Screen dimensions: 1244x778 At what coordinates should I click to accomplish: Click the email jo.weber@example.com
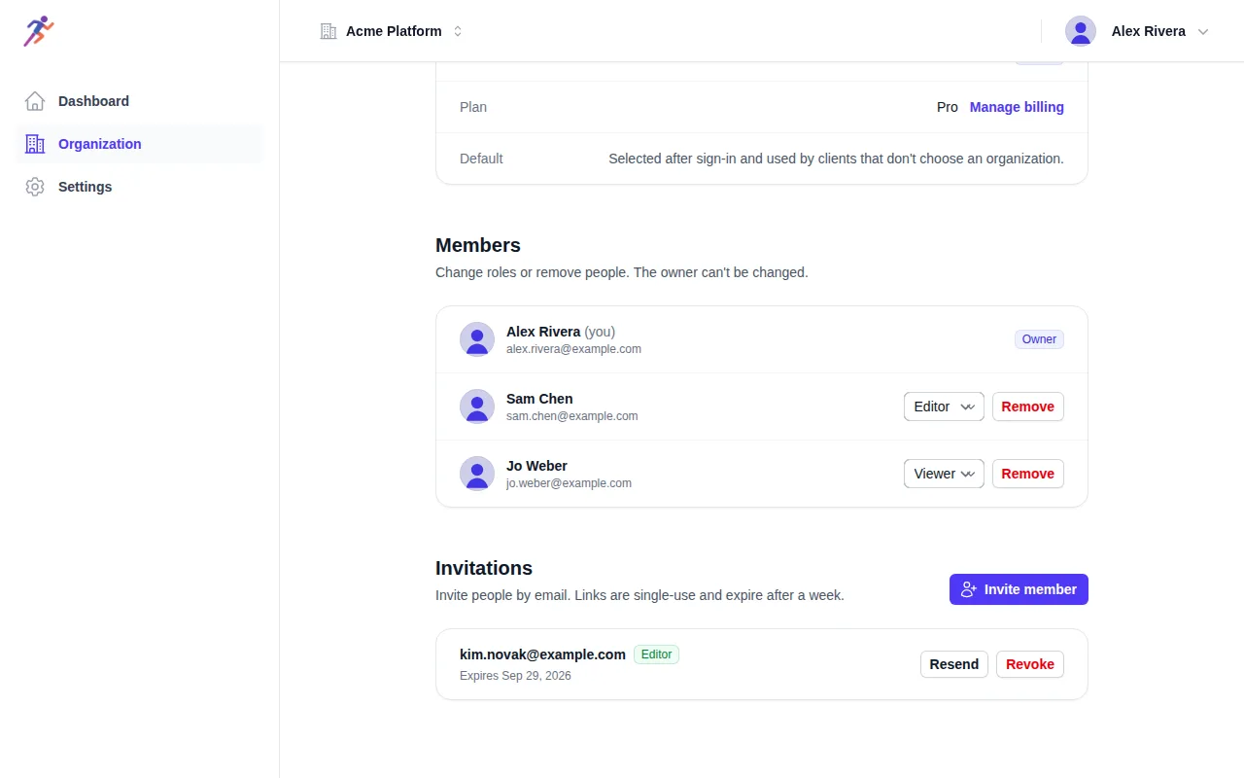point(569,483)
